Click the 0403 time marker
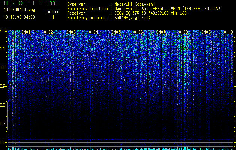This screenshot has height=150, width=236. click(x=71, y=32)
